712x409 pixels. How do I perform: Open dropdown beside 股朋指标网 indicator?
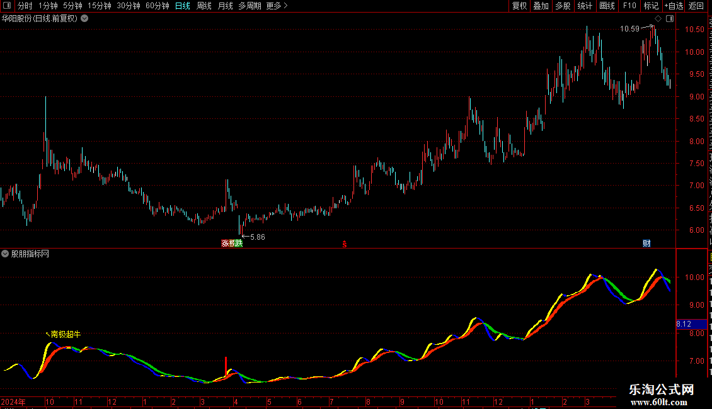click(x=5, y=254)
